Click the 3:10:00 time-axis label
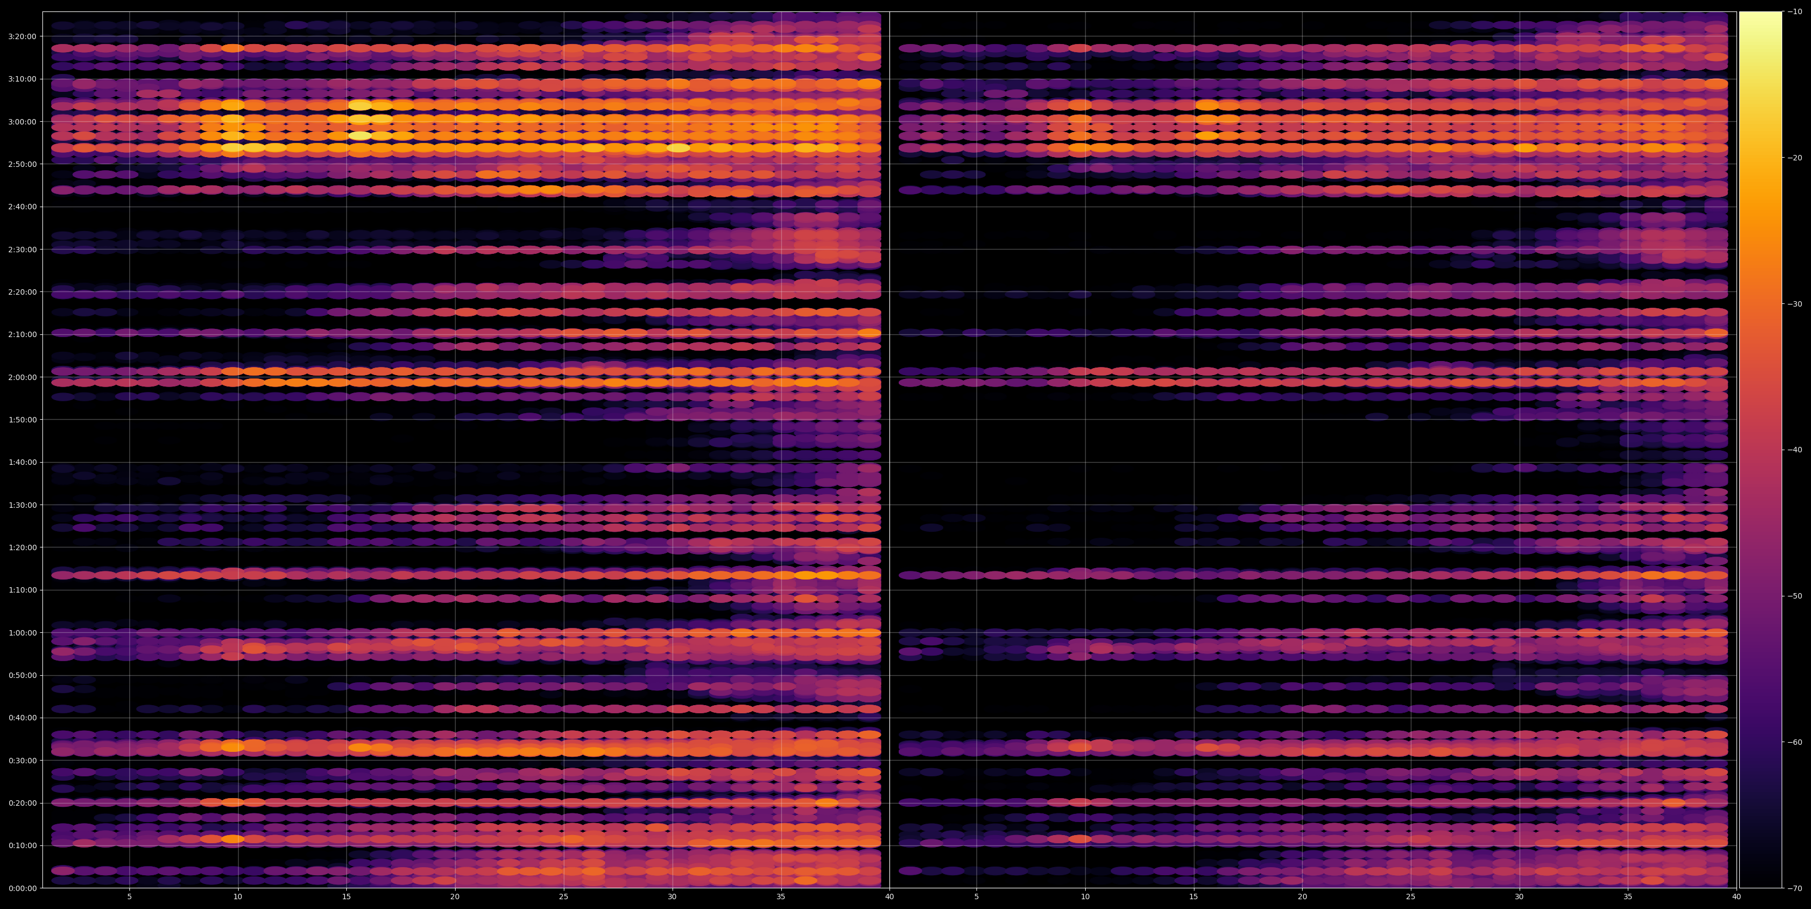The image size is (1811, 909). 22,79
